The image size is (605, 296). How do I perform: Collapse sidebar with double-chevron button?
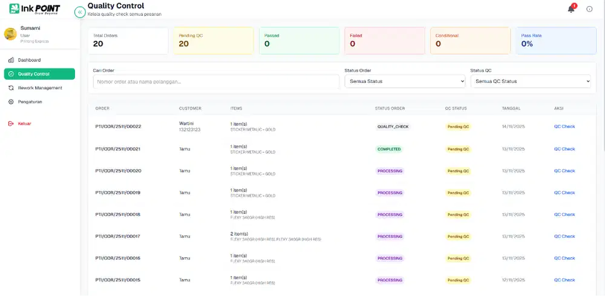click(79, 12)
